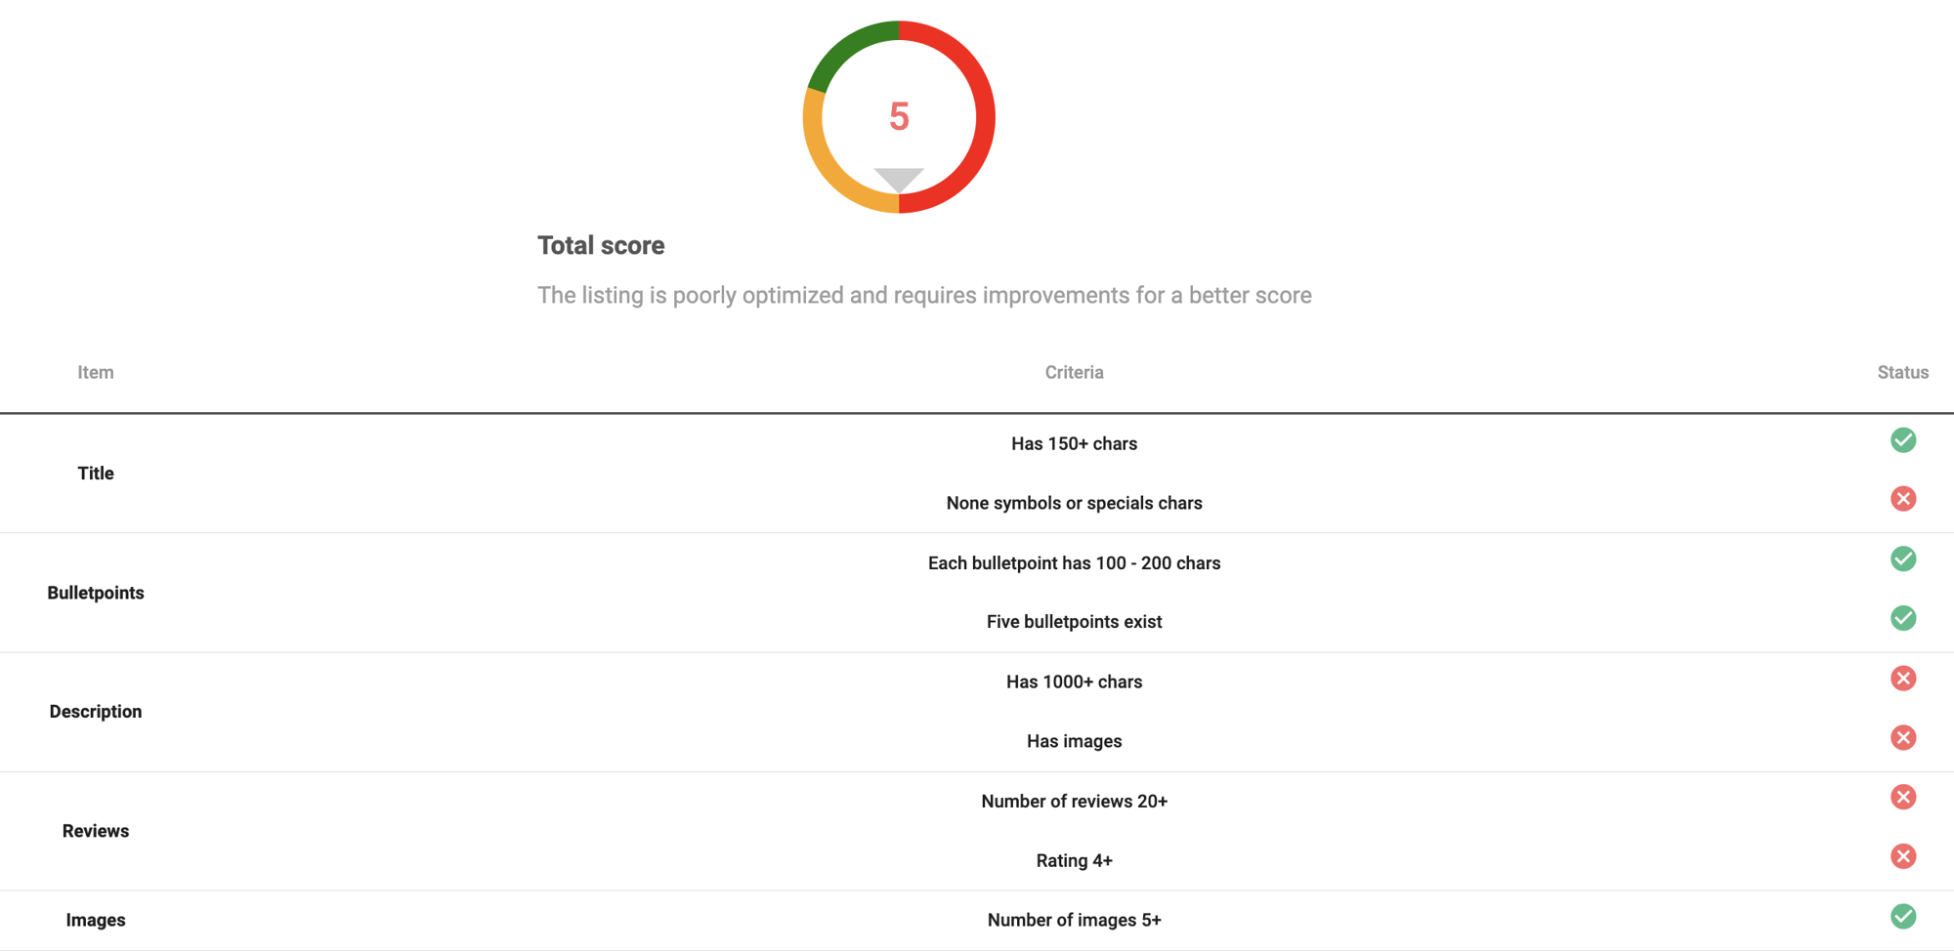The height and width of the screenshot is (951, 1954).
Task: Click check icon for Five bulletpoints exist
Action: (1902, 618)
